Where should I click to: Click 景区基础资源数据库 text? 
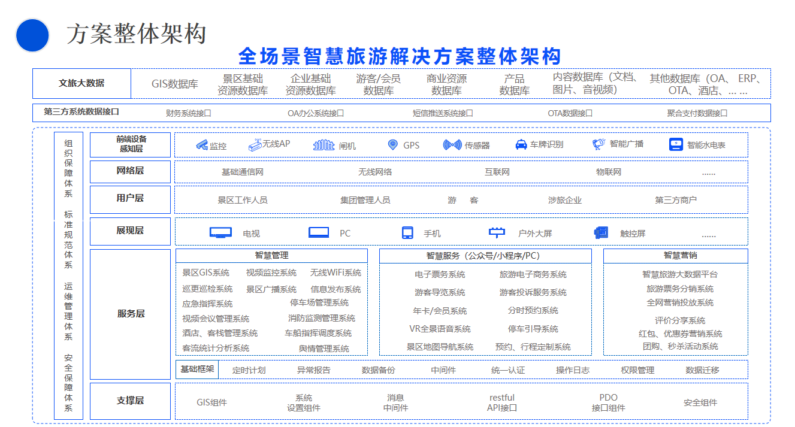pos(243,84)
